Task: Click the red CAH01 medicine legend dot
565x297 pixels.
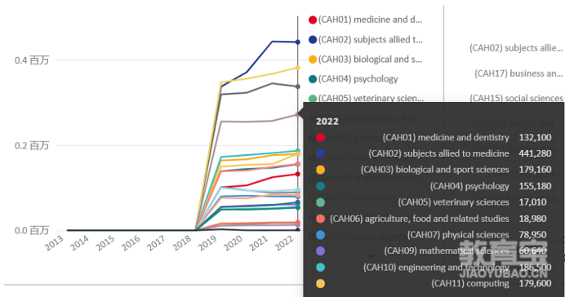Action: pyautogui.click(x=313, y=20)
